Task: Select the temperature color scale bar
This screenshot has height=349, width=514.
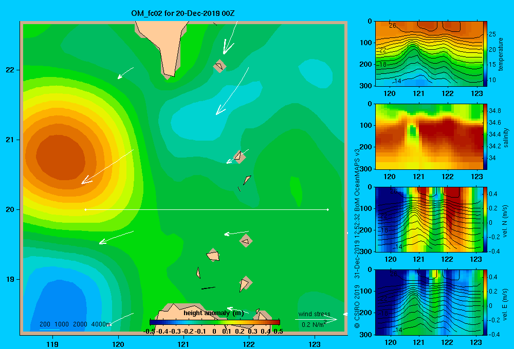Action: click(x=485, y=54)
